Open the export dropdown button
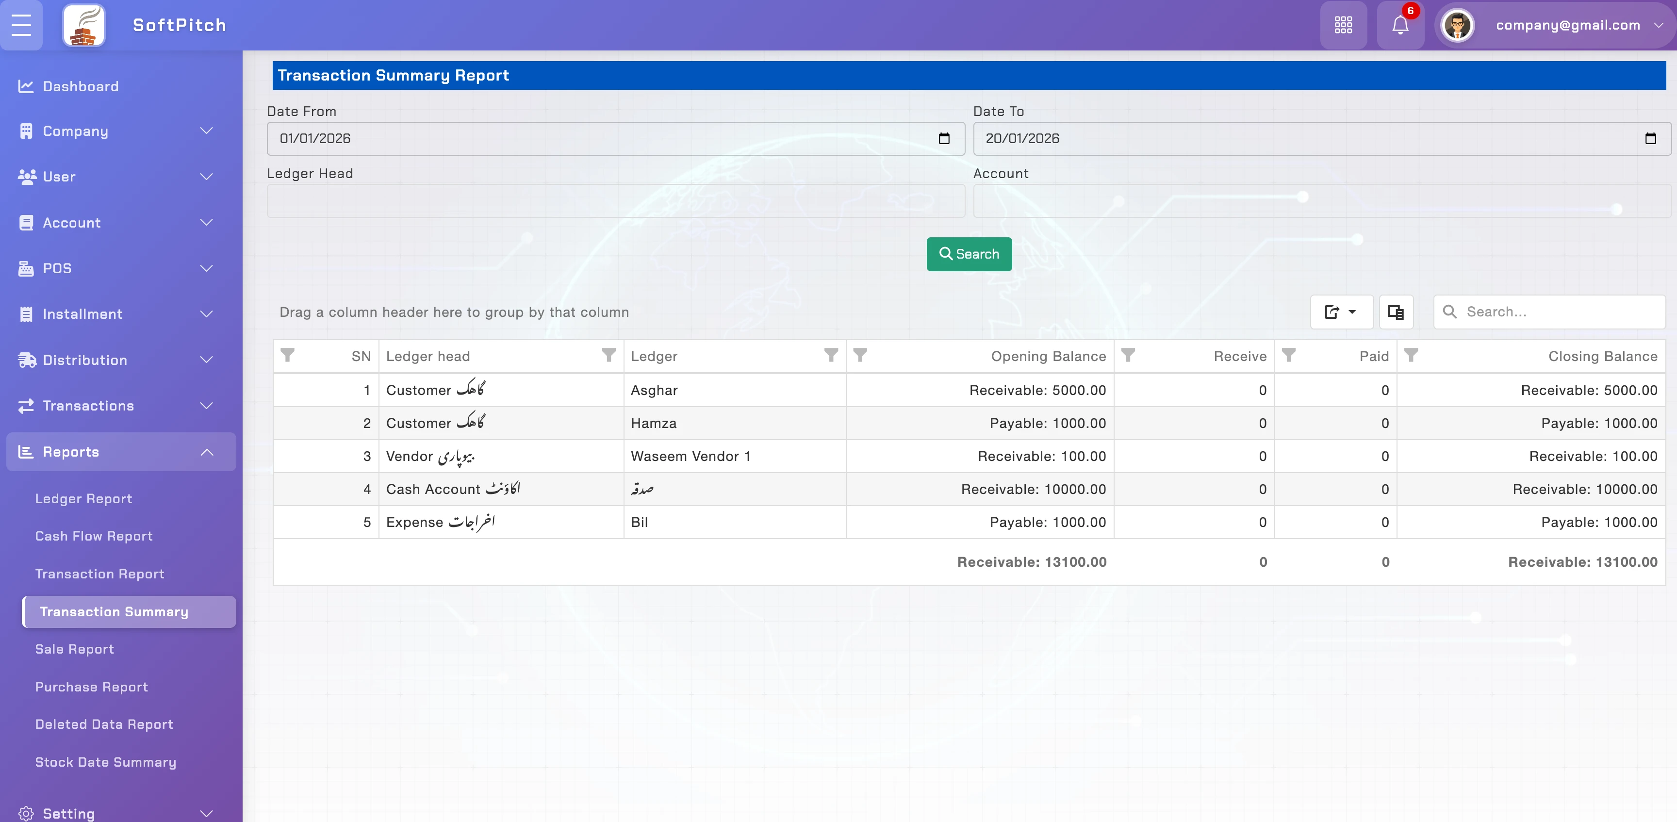Screen dimensions: 1677x822 coord(1340,312)
